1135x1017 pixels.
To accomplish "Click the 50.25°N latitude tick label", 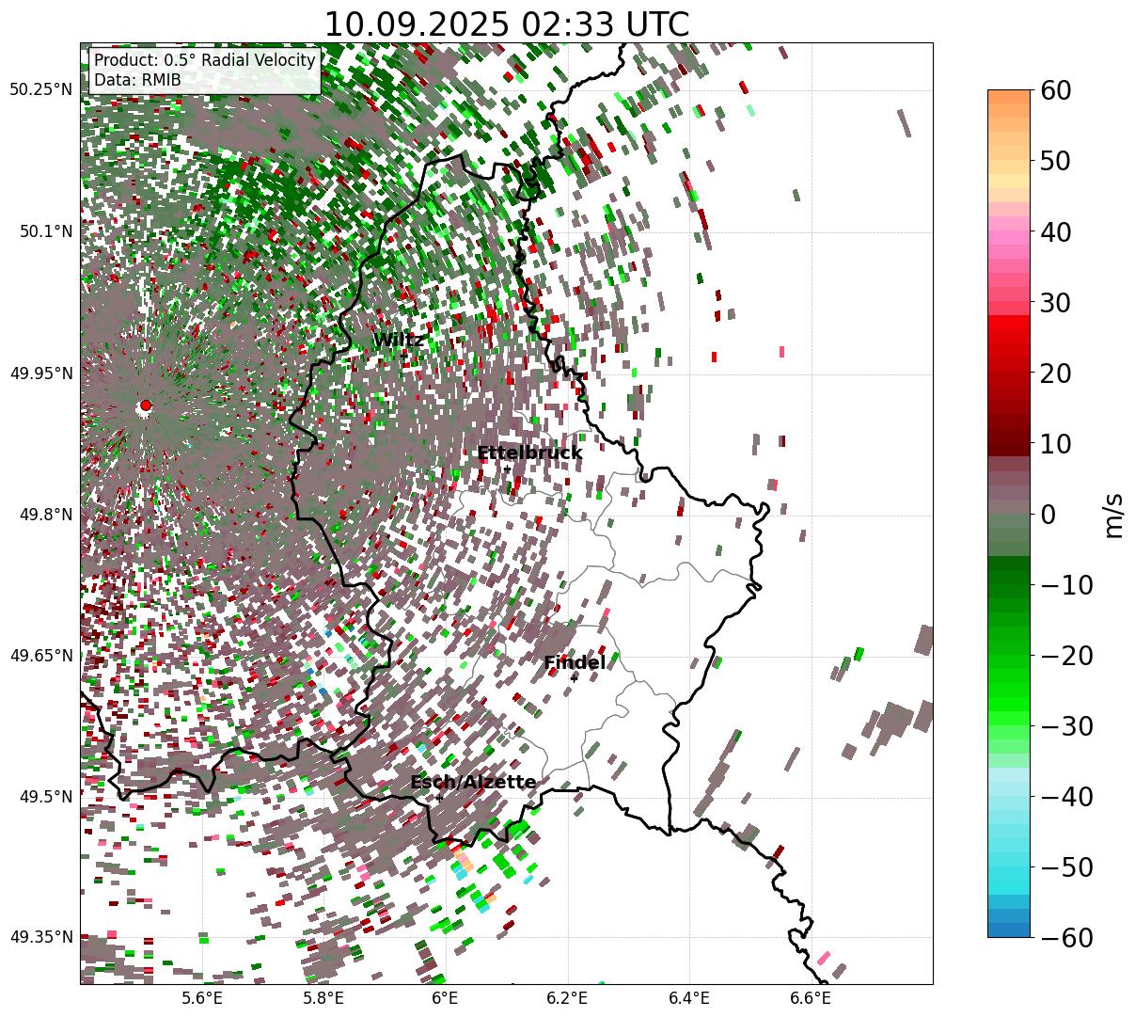I will click(40, 90).
